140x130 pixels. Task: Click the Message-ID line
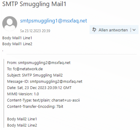45,81
